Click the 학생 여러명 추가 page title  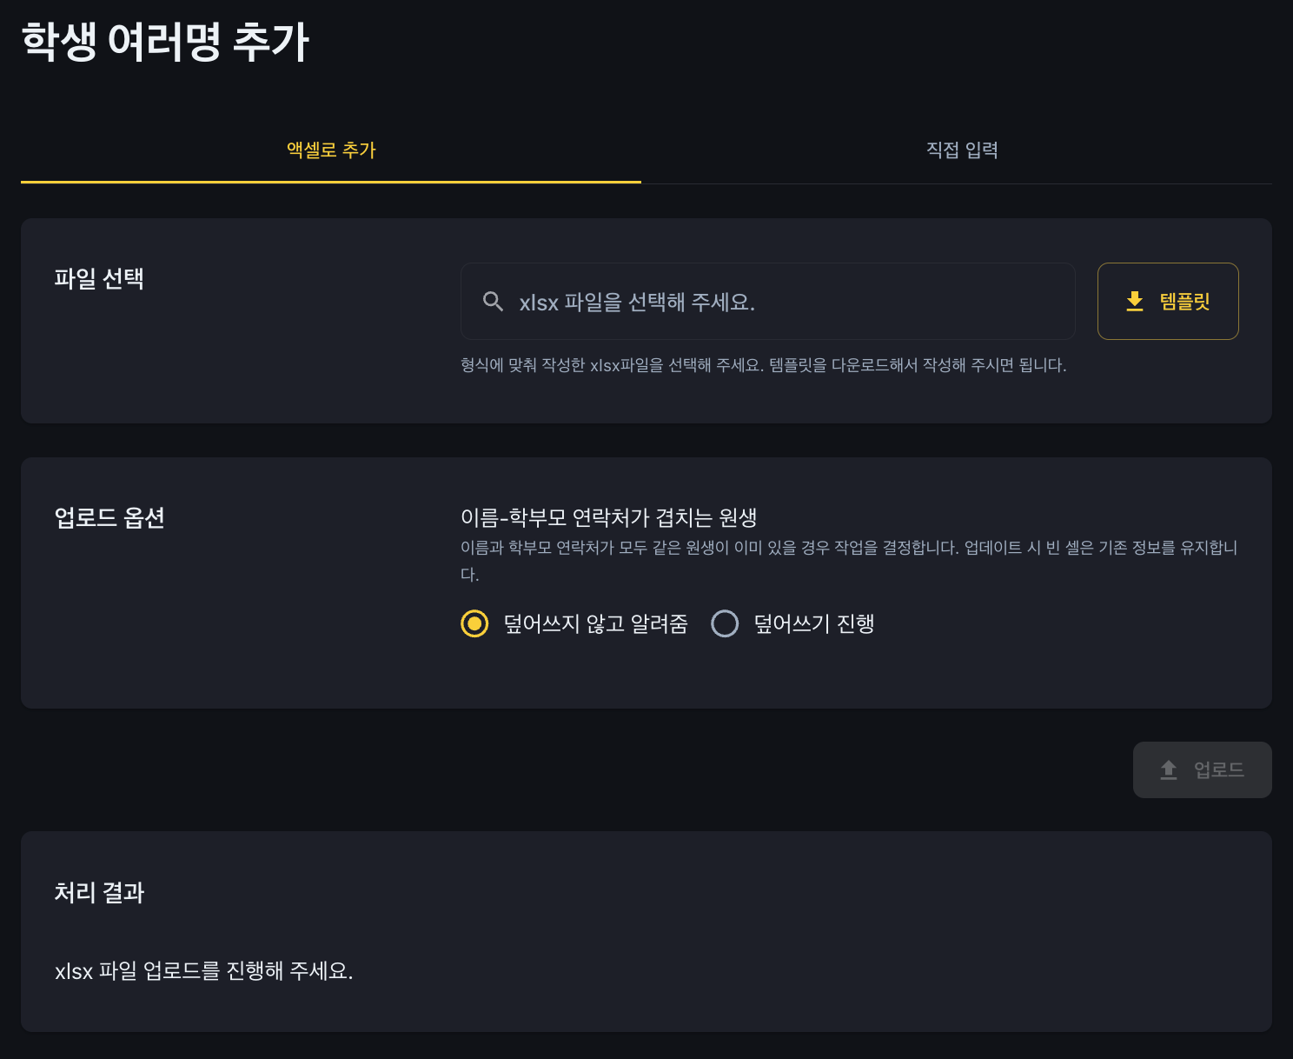click(x=165, y=42)
